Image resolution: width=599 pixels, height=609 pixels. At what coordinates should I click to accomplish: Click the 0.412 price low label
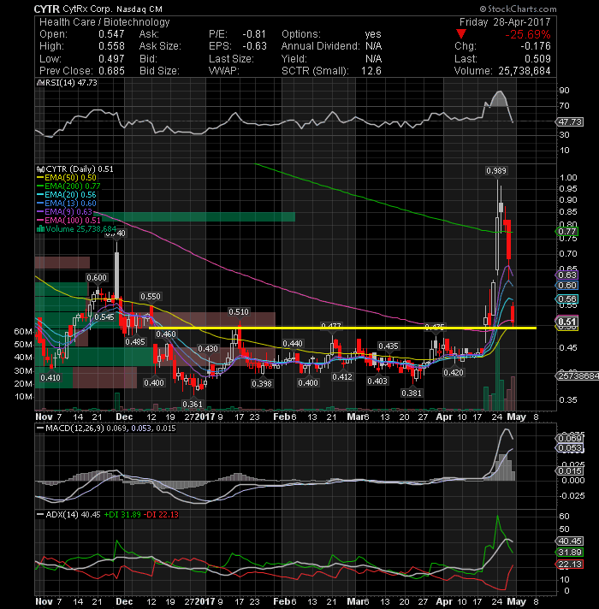click(341, 376)
